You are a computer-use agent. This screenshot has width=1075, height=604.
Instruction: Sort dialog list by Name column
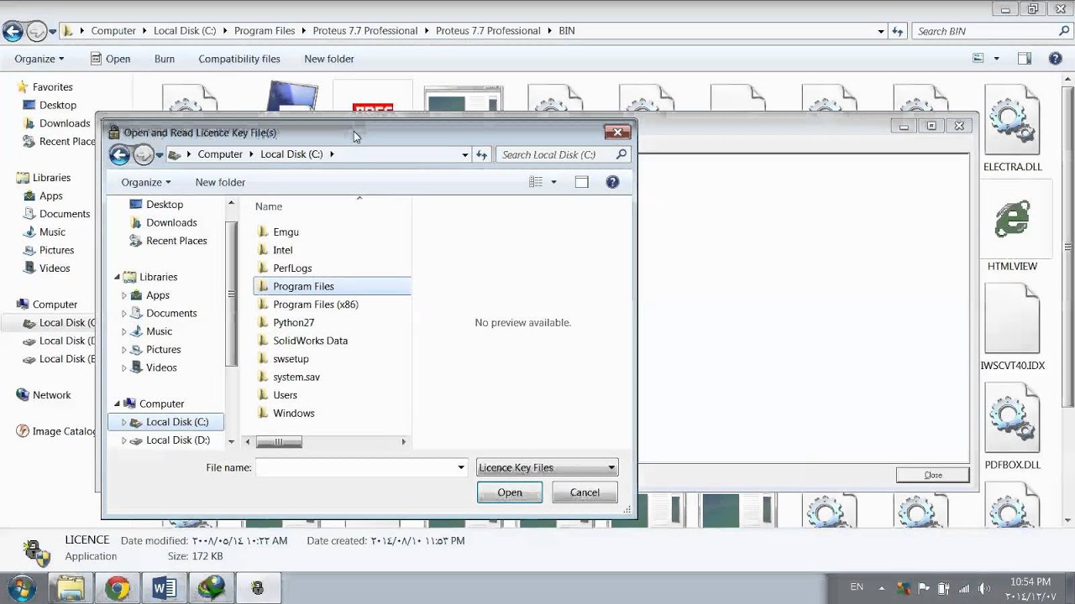tap(269, 206)
